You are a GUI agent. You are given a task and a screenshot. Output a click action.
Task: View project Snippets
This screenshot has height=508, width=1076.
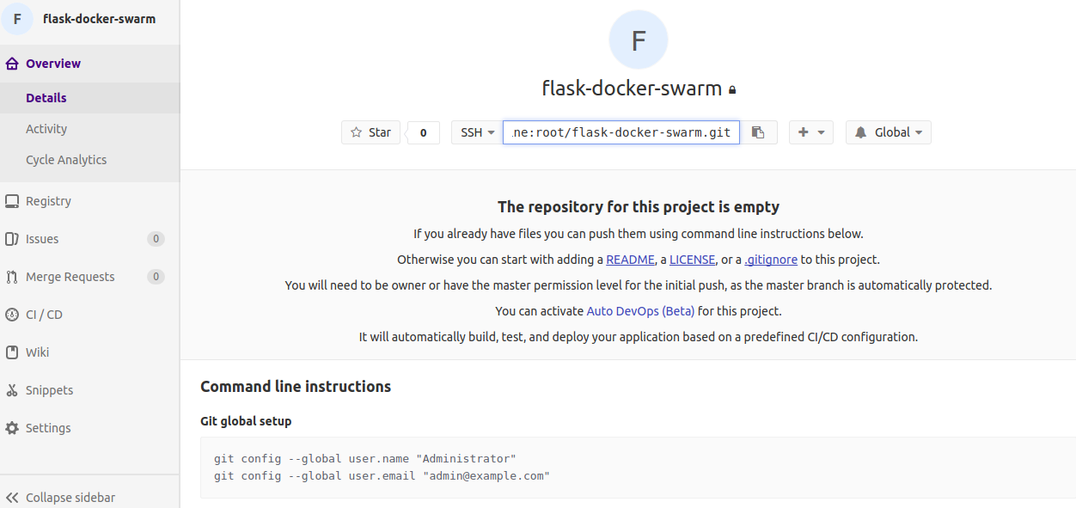pyautogui.click(x=49, y=389)
